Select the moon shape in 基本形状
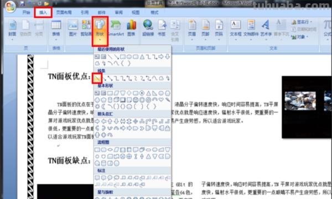Image resolution: width=332 pixels, height=199 pixels. pyautogui.click(x=103, y=106)
